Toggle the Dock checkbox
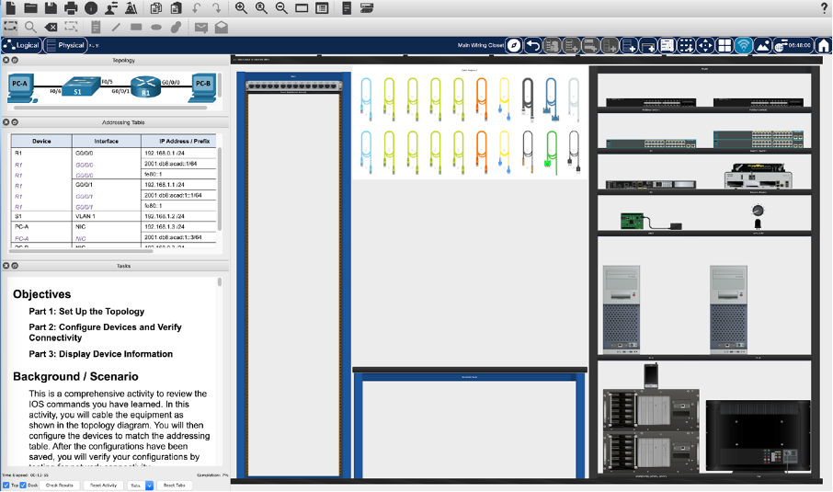 [23, 485]
